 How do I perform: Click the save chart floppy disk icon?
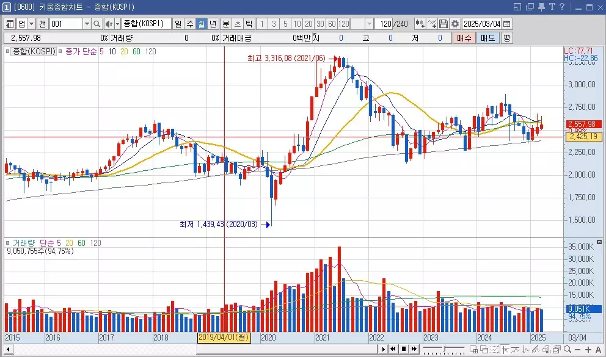(444, 24)
